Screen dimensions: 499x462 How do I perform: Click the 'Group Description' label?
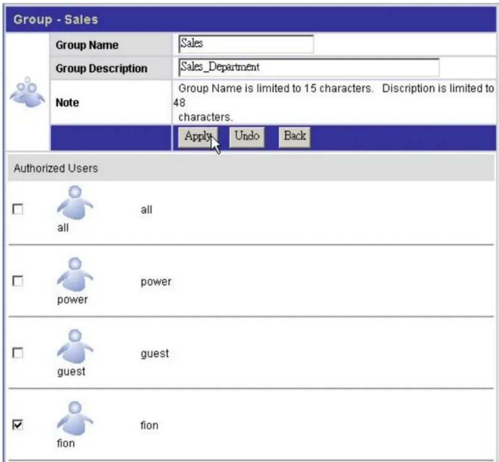(x=102, y=69)
